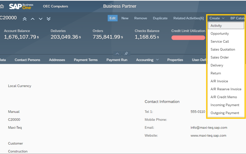
Task: Open the Payment Terms tab
Action: pos(86,60)
